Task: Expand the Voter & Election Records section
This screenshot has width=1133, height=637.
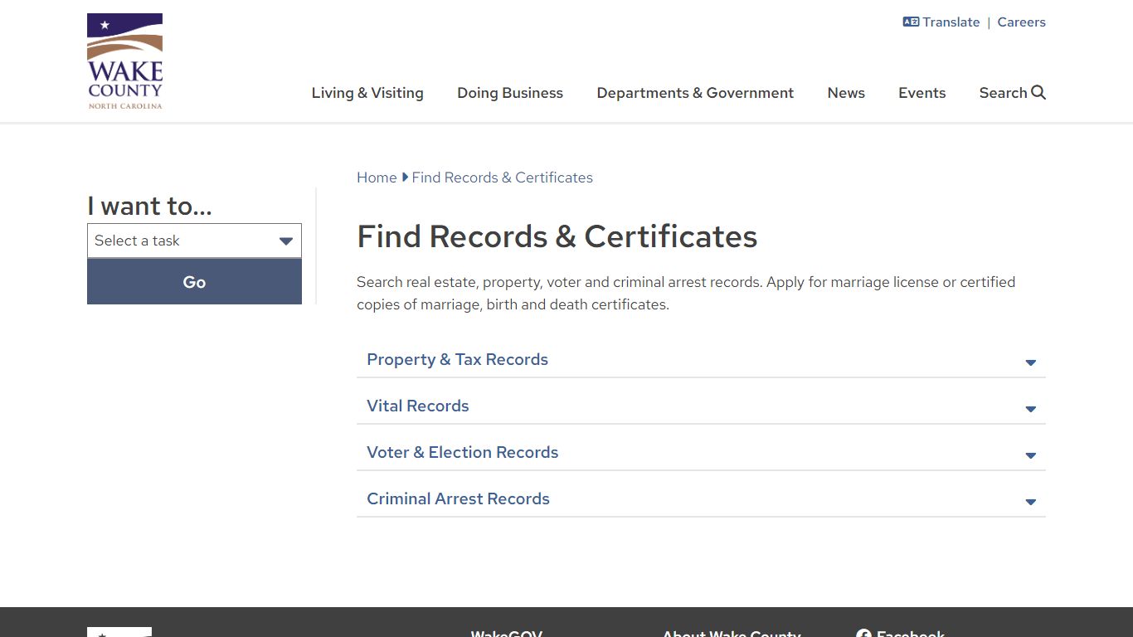Action: point(701,453)
